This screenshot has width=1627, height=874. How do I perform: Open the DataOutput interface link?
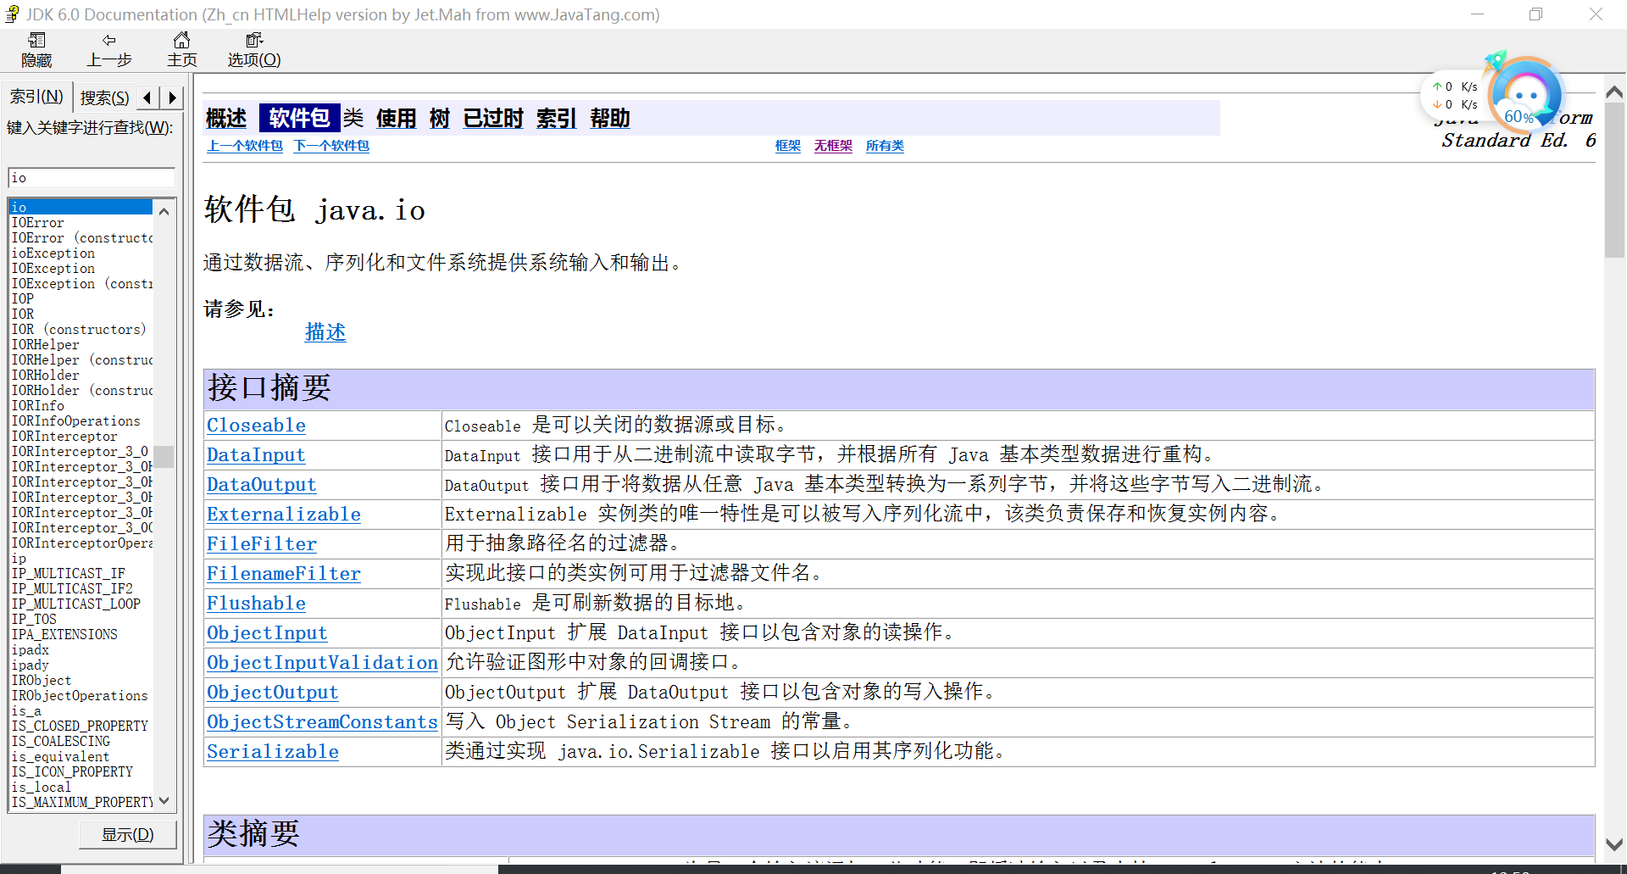click(x=262, y=485)
